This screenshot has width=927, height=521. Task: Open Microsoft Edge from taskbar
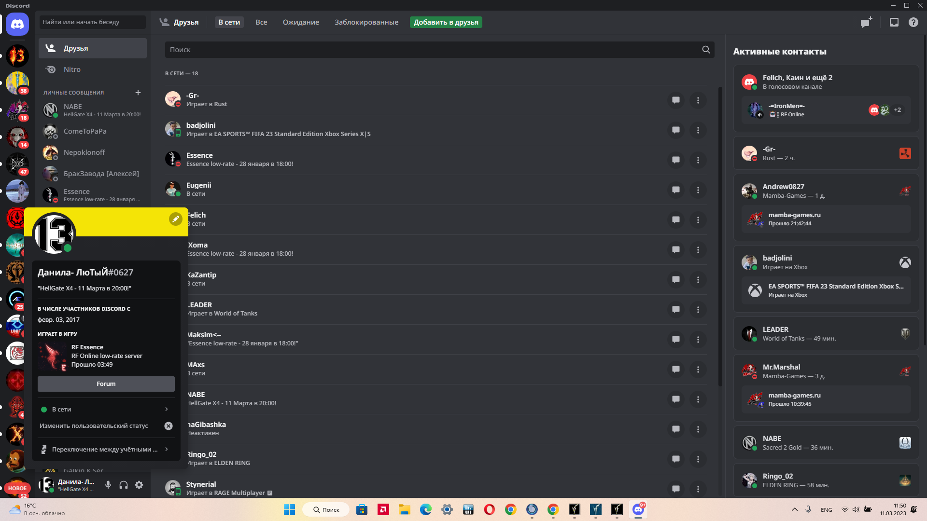pyautogui.click(x=425, y=509)
